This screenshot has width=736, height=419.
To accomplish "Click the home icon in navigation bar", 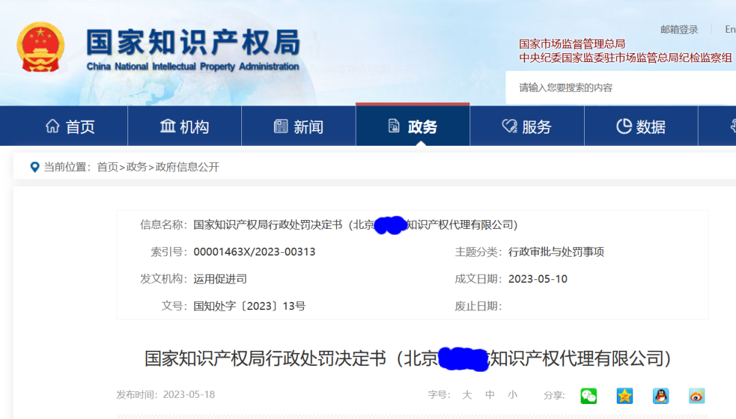I will (52, 126).
